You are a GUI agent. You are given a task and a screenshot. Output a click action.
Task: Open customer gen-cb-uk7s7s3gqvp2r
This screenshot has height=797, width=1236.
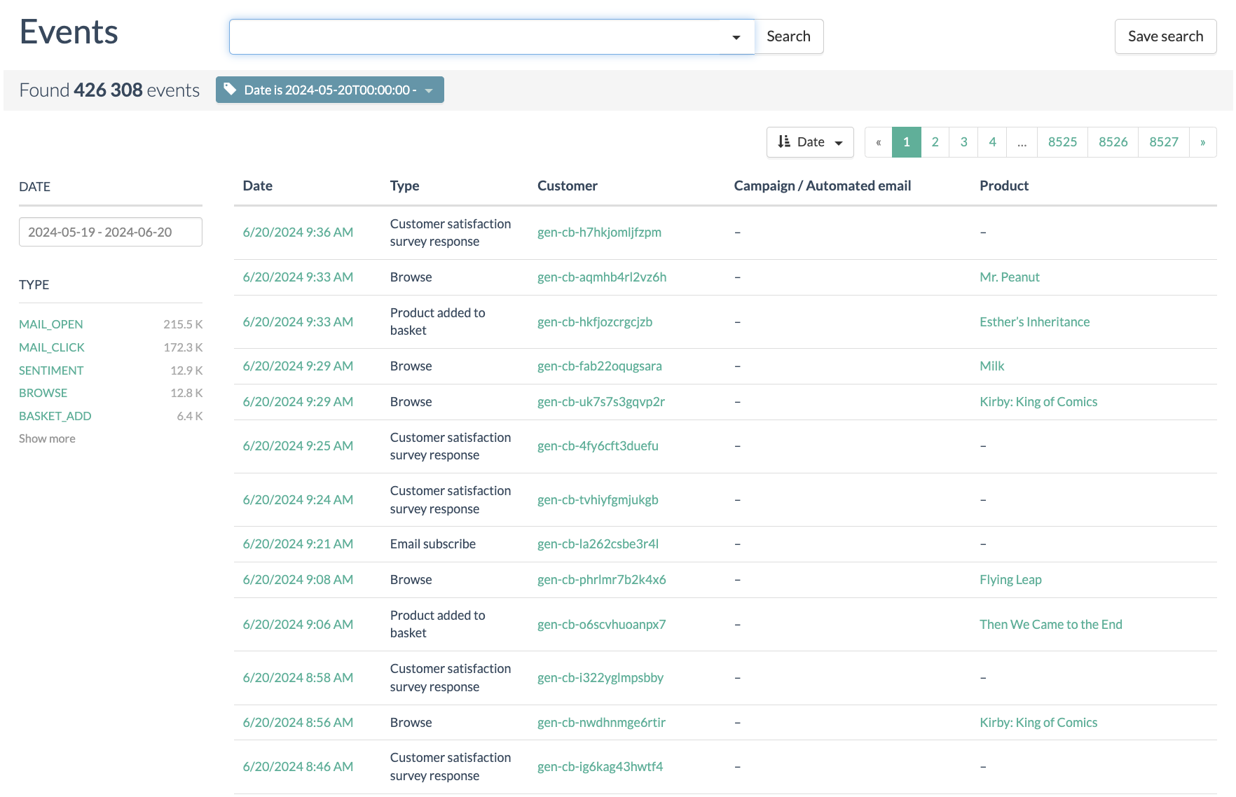[601, 402]
